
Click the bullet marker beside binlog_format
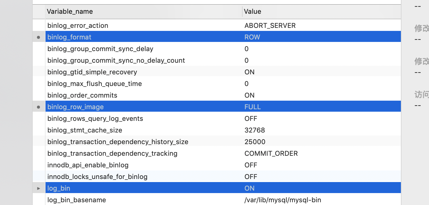click(38, 37)
